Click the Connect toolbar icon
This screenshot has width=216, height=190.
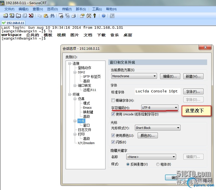(6, 16)
